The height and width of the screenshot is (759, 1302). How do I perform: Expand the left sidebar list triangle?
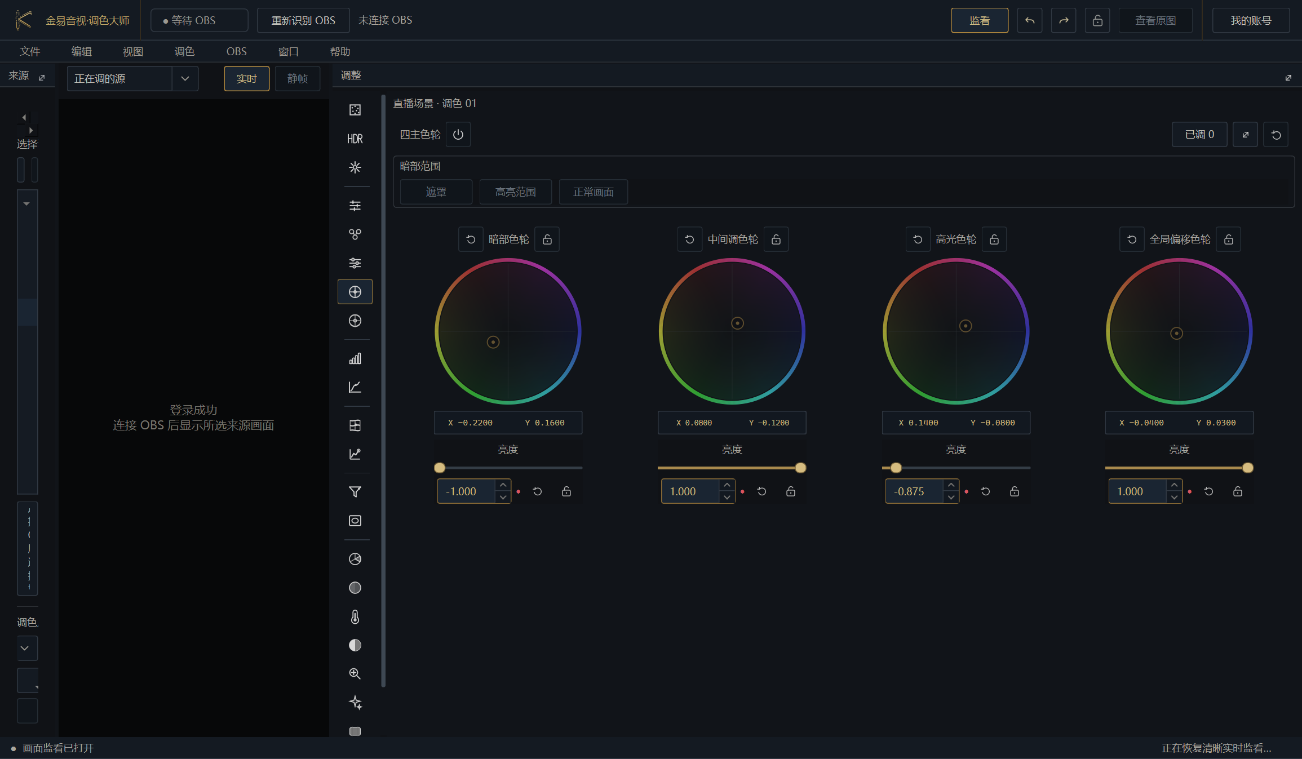click(x=26, y=204)
